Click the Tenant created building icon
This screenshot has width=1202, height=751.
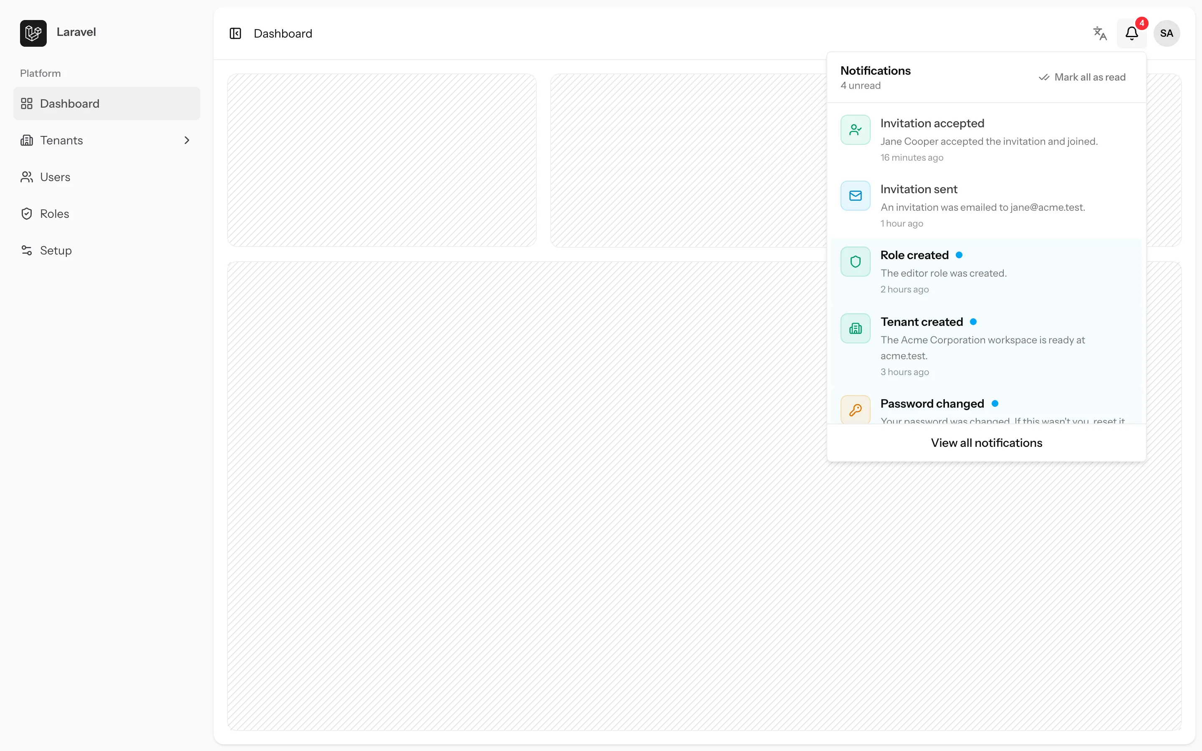coord(855,328)
